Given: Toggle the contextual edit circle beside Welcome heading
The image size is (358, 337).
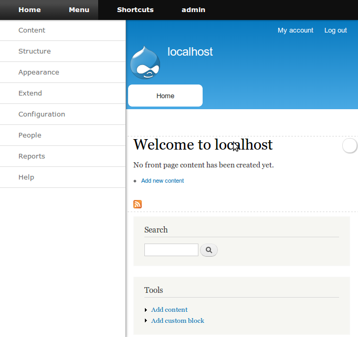Looking at the screenshot, I should (x=350, y=146).
